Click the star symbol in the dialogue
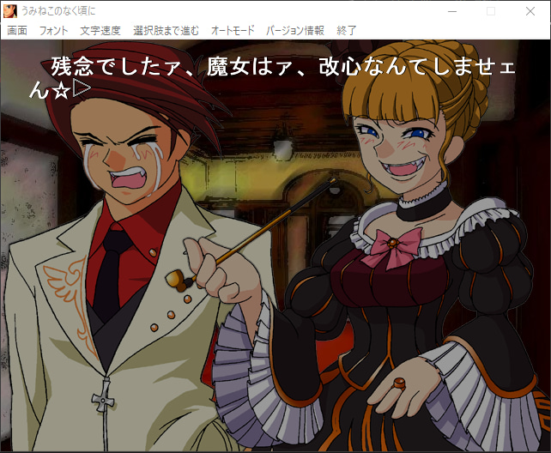The image size is (551, 453). (61, 89)
